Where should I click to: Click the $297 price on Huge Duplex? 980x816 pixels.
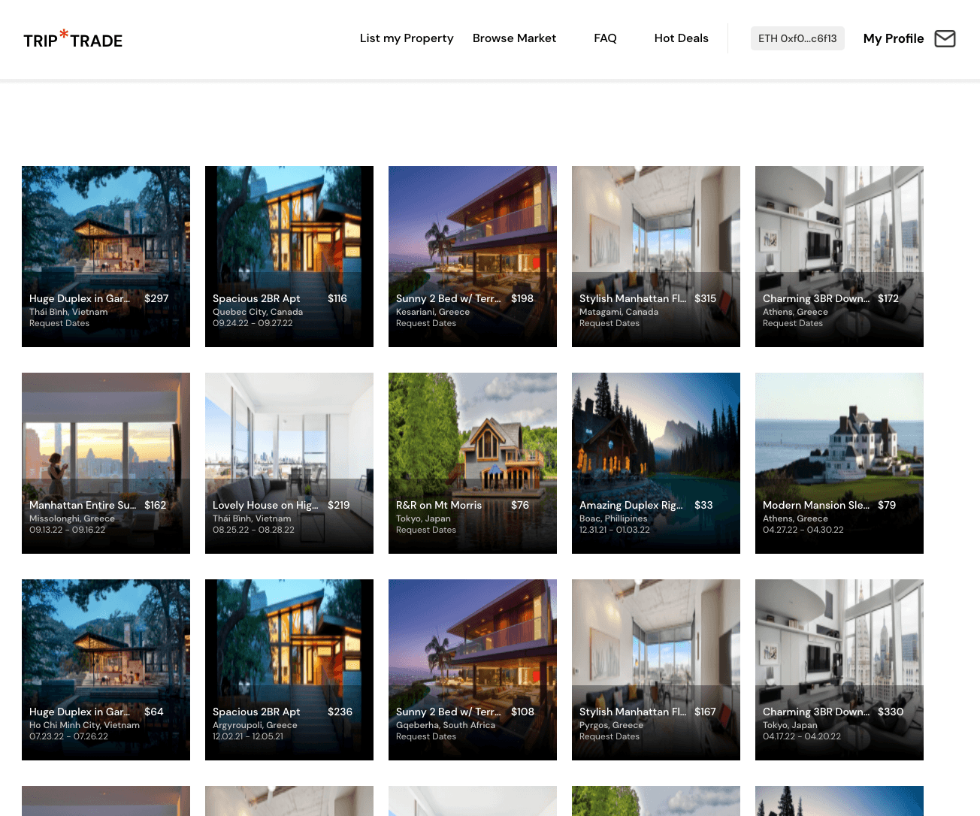pos(156,298)
